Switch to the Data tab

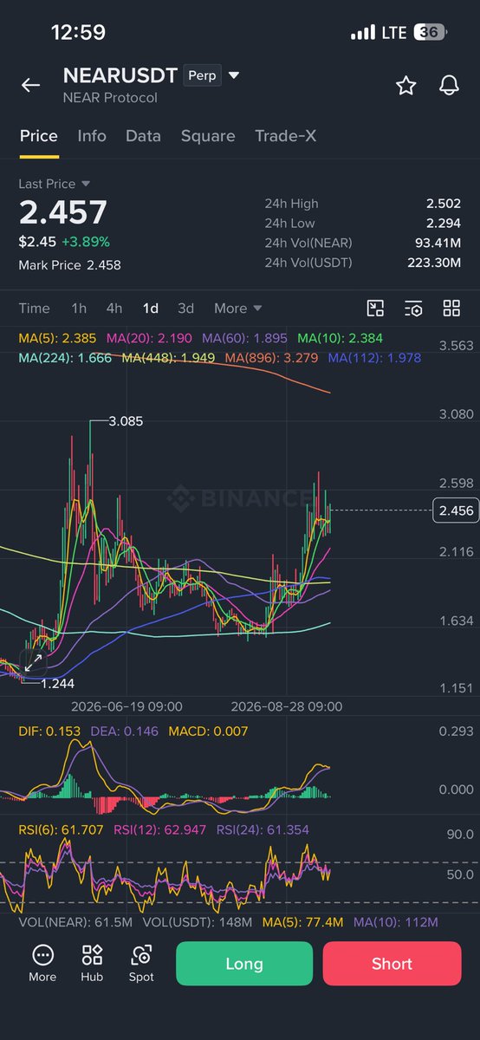coord(143,136)
